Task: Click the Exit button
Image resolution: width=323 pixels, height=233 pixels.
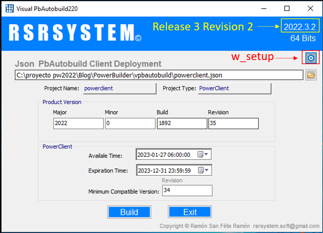Action: click(x=190, y=212)
